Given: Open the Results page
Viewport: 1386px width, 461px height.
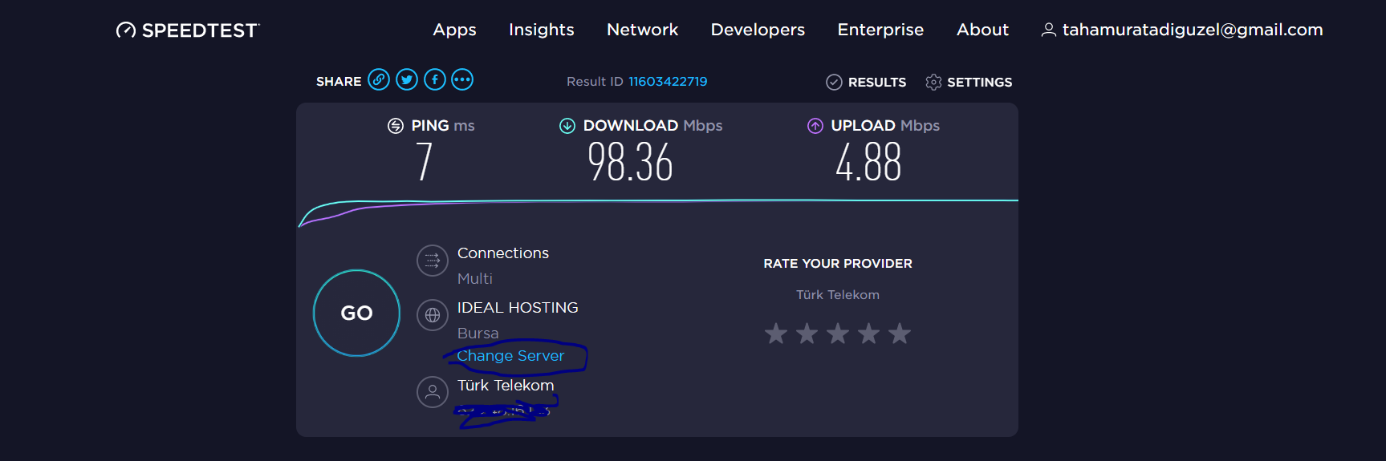Looking at the screenshot, I should [867, 82].
